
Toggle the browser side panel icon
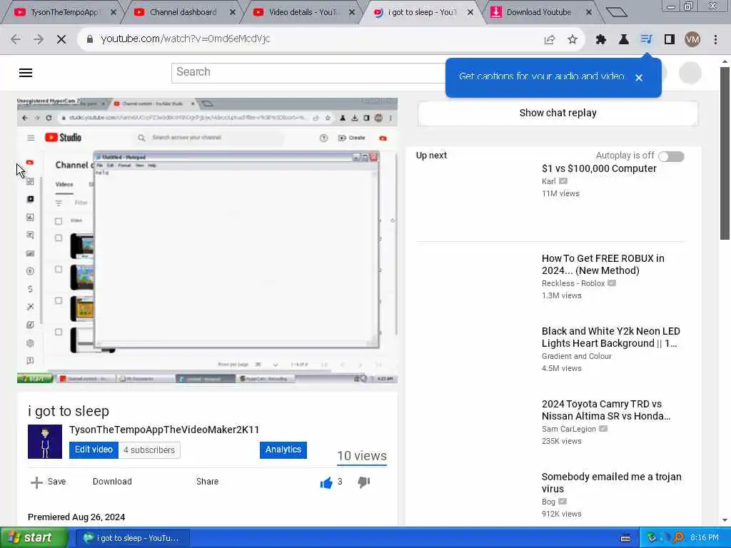point(670,40)
